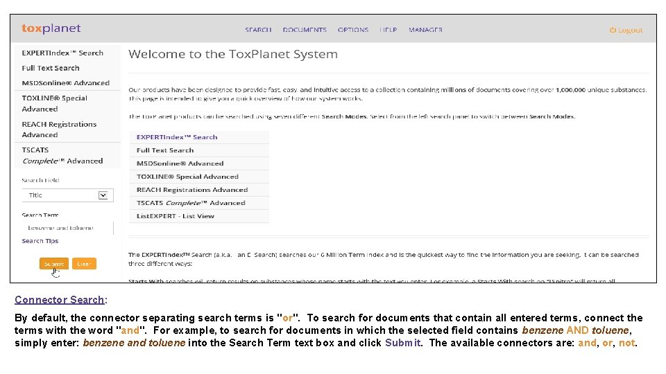
Task: Open the HELP menu
Action: (388, 30)
